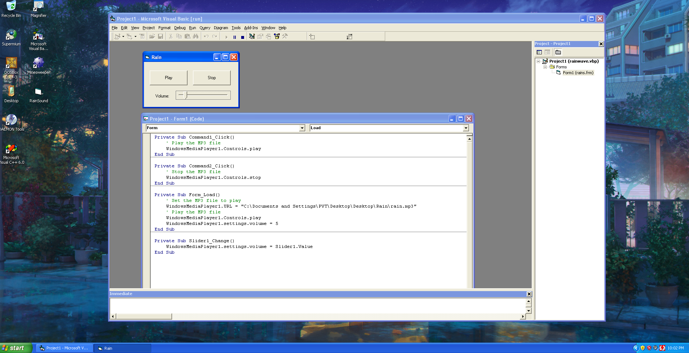
Task: Collapse the Forms folder node
Action: pos(545,67)
